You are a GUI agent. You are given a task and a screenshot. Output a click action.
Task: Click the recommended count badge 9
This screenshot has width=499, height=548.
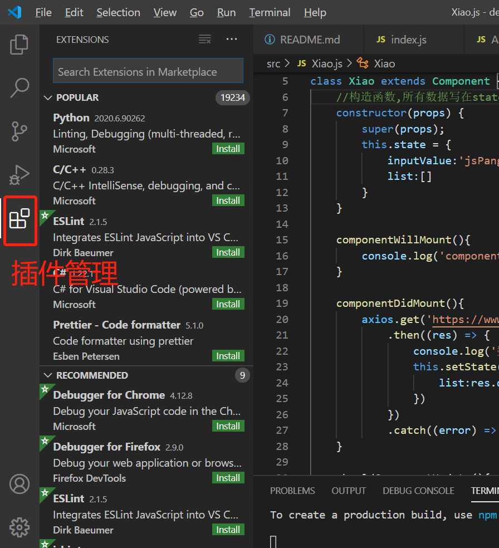click(242, 375)
